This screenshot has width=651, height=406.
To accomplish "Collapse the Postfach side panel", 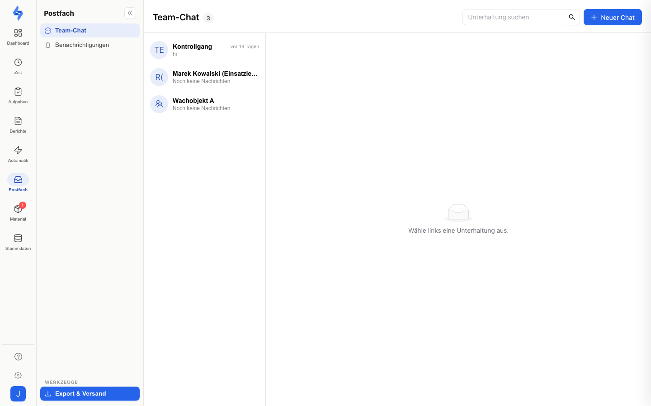I will [x=130, y=13].
